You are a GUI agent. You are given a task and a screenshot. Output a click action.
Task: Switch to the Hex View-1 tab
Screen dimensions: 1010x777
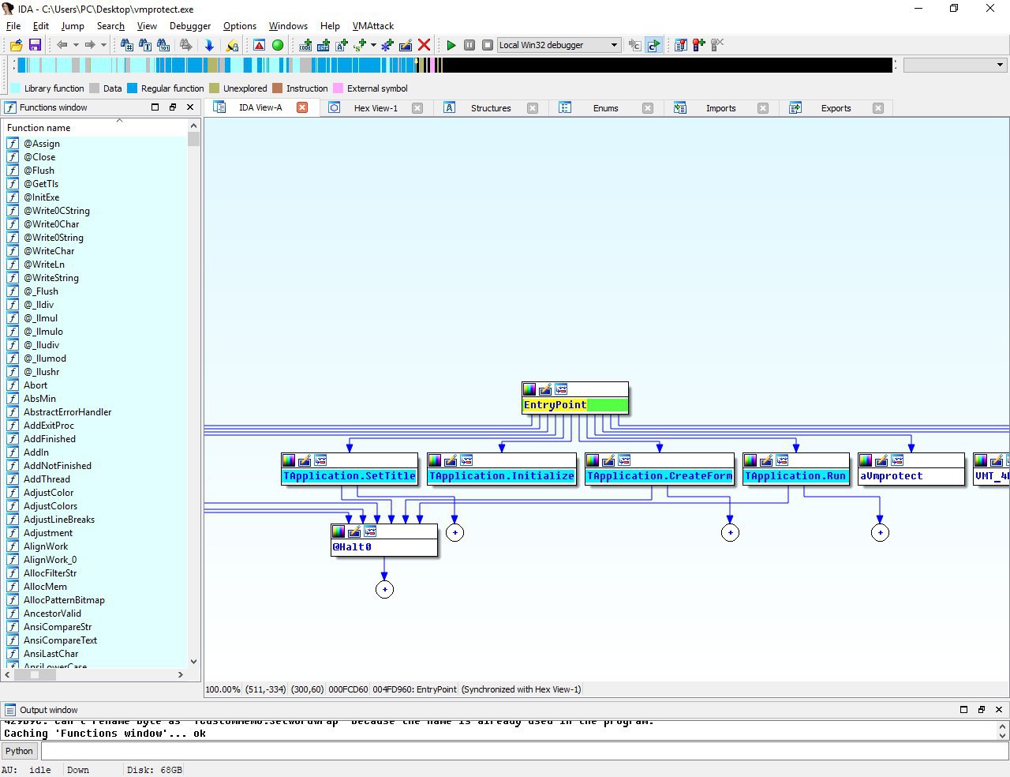(376, 108)
